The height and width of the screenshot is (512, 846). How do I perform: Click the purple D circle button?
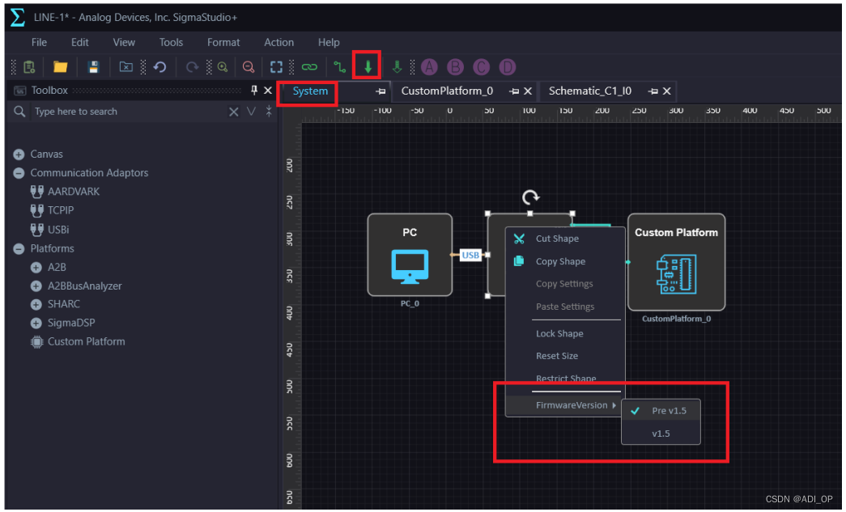[507, 67]
